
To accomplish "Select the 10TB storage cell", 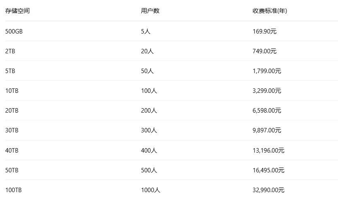I will [x=12, y=91].
